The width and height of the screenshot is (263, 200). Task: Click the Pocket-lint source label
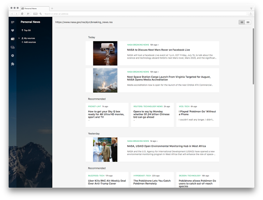[95, 107]
